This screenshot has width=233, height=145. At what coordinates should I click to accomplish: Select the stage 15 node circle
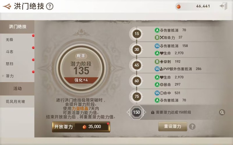click(x=137, y=34)
